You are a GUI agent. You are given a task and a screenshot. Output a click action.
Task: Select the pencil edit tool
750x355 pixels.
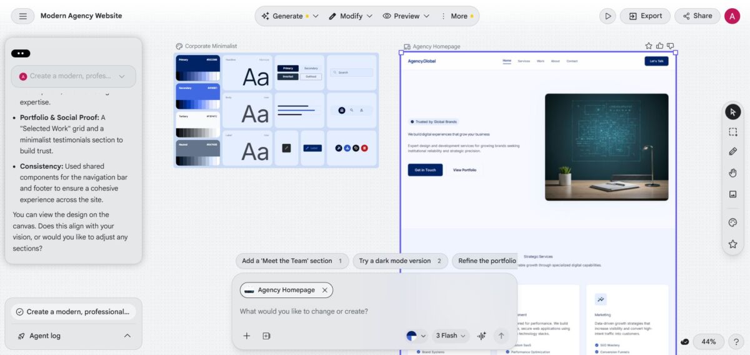click(x=732, y=152)
